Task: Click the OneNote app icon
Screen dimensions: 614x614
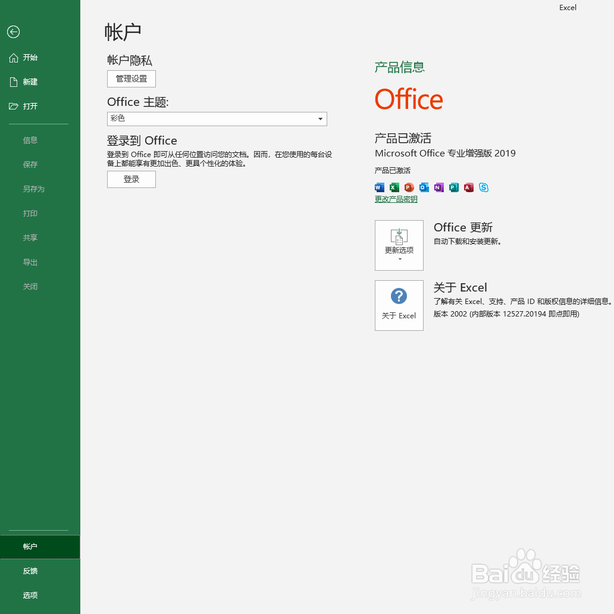Action: (438, 187)
